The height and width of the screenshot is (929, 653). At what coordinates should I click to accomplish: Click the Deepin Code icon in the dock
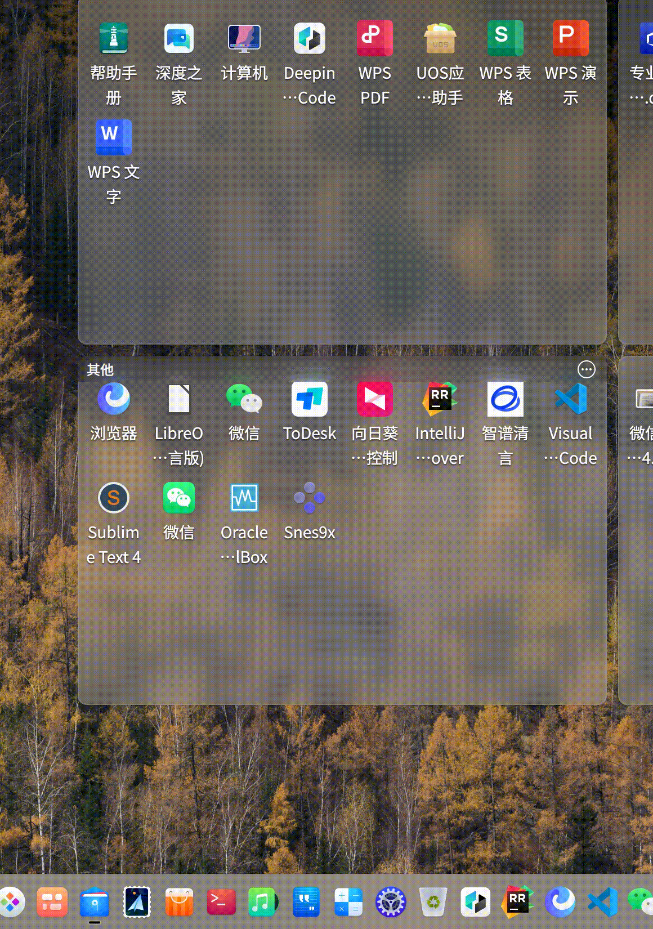[x=476, y=902]
